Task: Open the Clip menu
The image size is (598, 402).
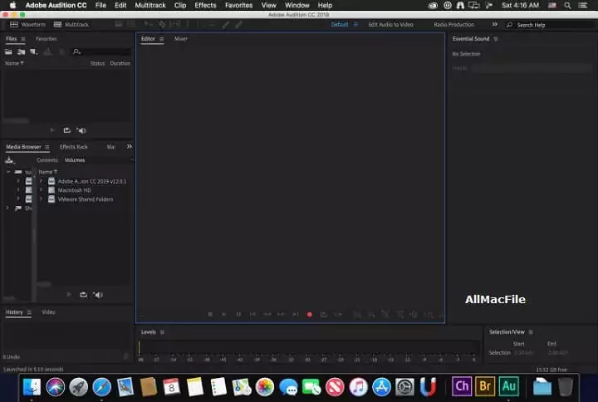Action: point(180,5)
